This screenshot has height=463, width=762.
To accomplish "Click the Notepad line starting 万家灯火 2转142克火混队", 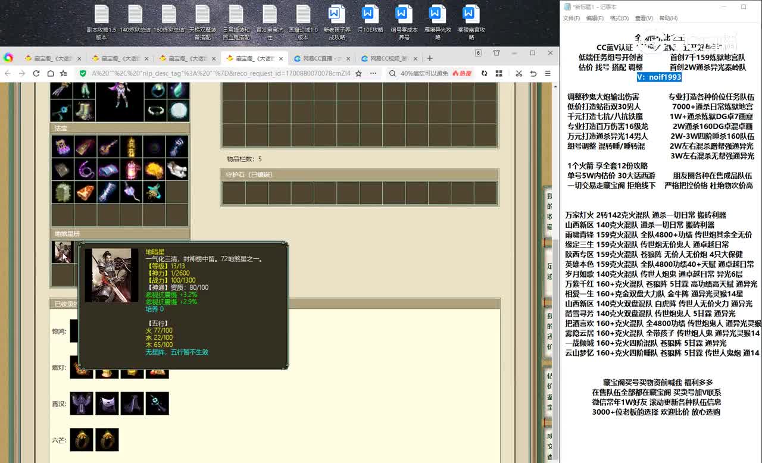I will click(x=645, y=215).
